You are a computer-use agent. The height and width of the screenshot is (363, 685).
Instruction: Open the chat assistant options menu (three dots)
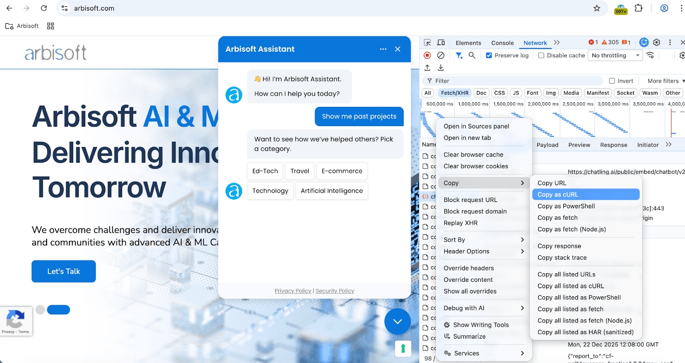tap(383, 49)
